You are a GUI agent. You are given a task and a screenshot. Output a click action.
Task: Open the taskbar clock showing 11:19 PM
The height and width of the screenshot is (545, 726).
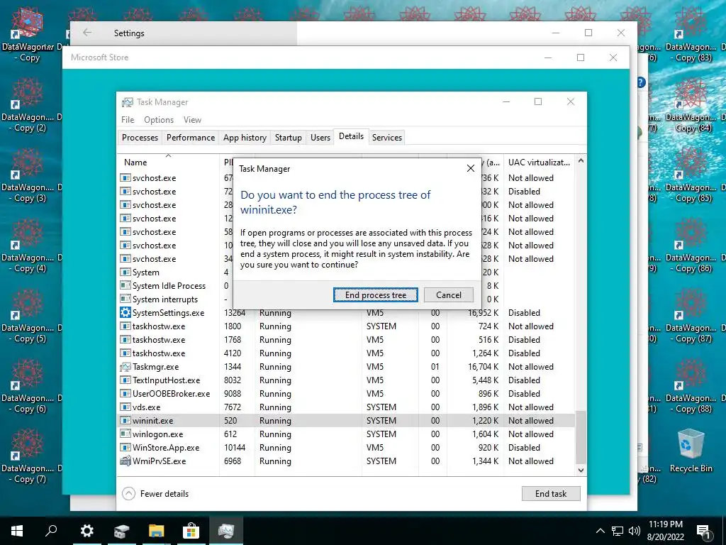[665, 531]
